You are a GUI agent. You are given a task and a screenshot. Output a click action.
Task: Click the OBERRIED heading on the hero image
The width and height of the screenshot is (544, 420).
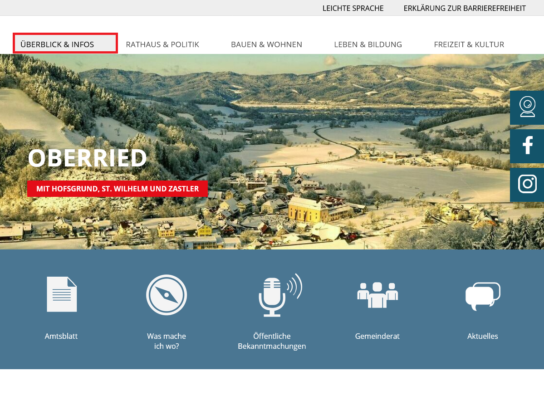click(88, 158)
